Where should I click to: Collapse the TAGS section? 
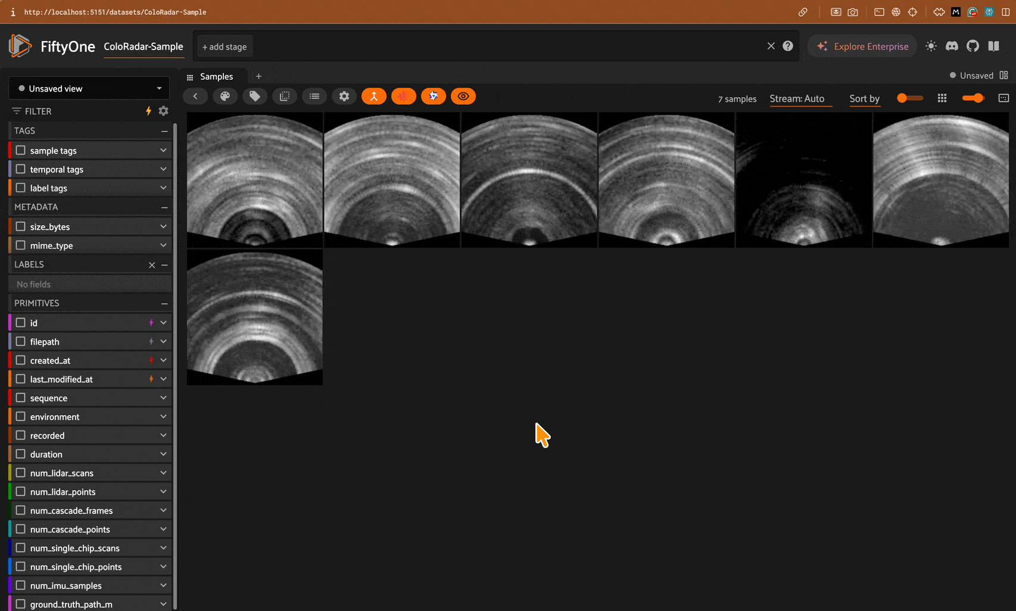164,131
